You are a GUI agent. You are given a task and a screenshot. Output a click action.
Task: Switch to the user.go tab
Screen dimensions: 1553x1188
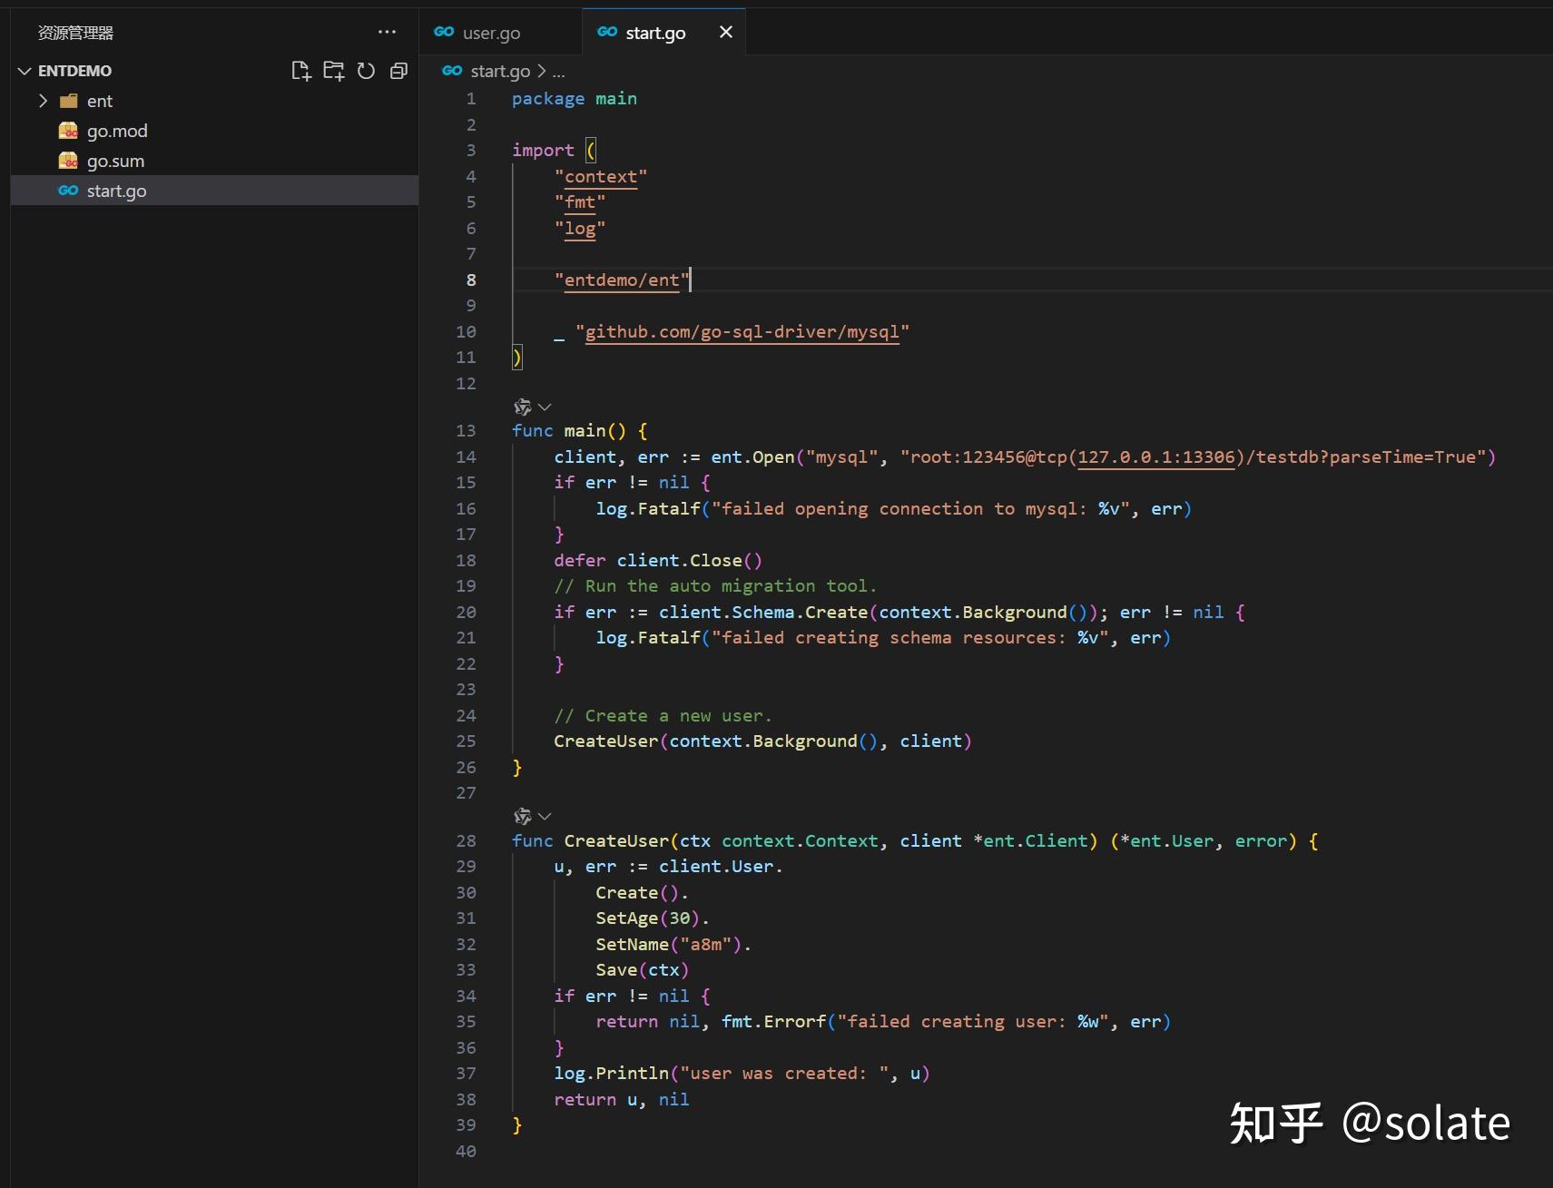tap(490, 32)
